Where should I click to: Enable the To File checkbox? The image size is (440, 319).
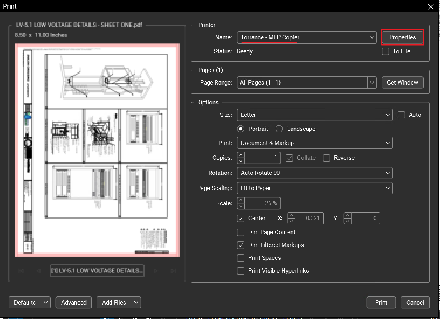click(385, 51)
